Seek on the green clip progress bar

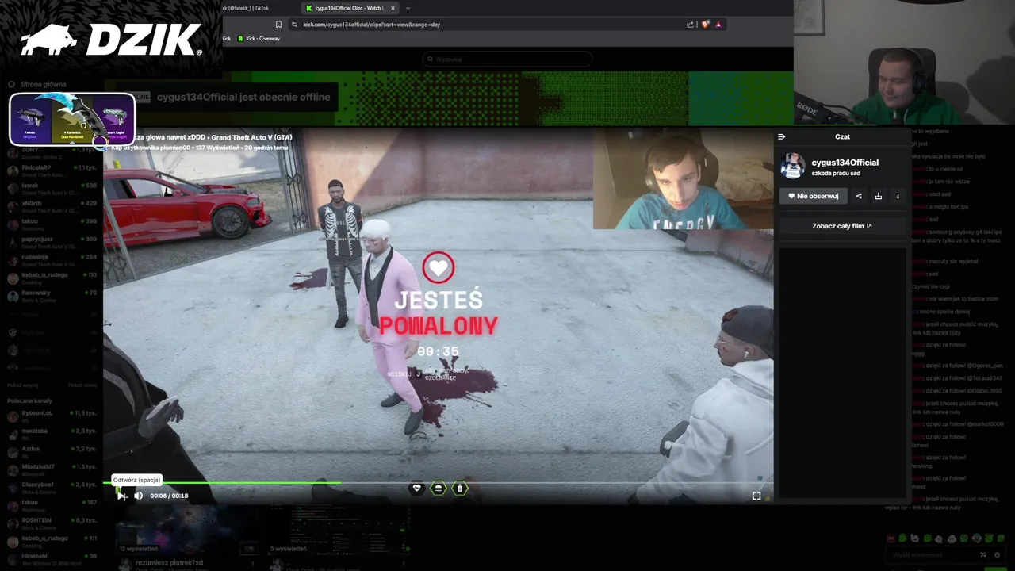pos(438,482)
